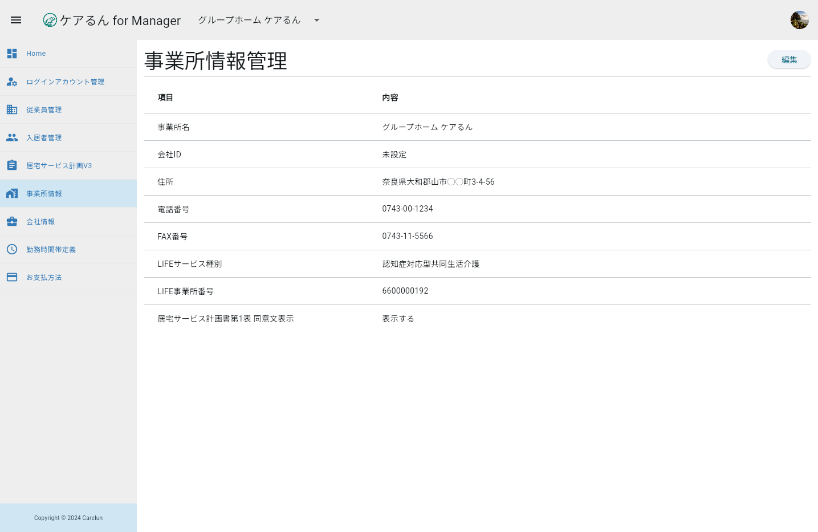Click the 会社情報 briefcase icon
Image resolution: width=818 pixels, height=532 pixels.
12,221
